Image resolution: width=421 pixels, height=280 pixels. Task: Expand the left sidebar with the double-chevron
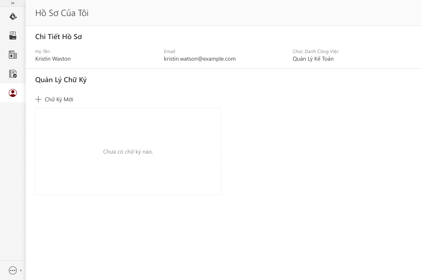(13, 3)
